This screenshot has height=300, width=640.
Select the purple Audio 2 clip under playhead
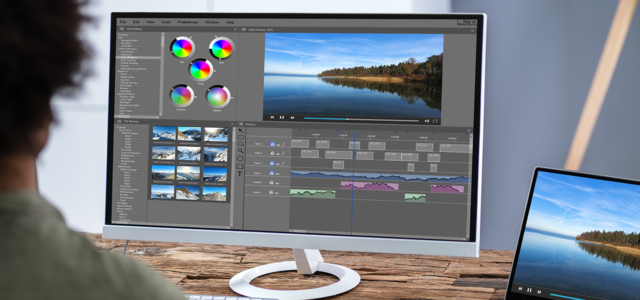tap(369, 186)
